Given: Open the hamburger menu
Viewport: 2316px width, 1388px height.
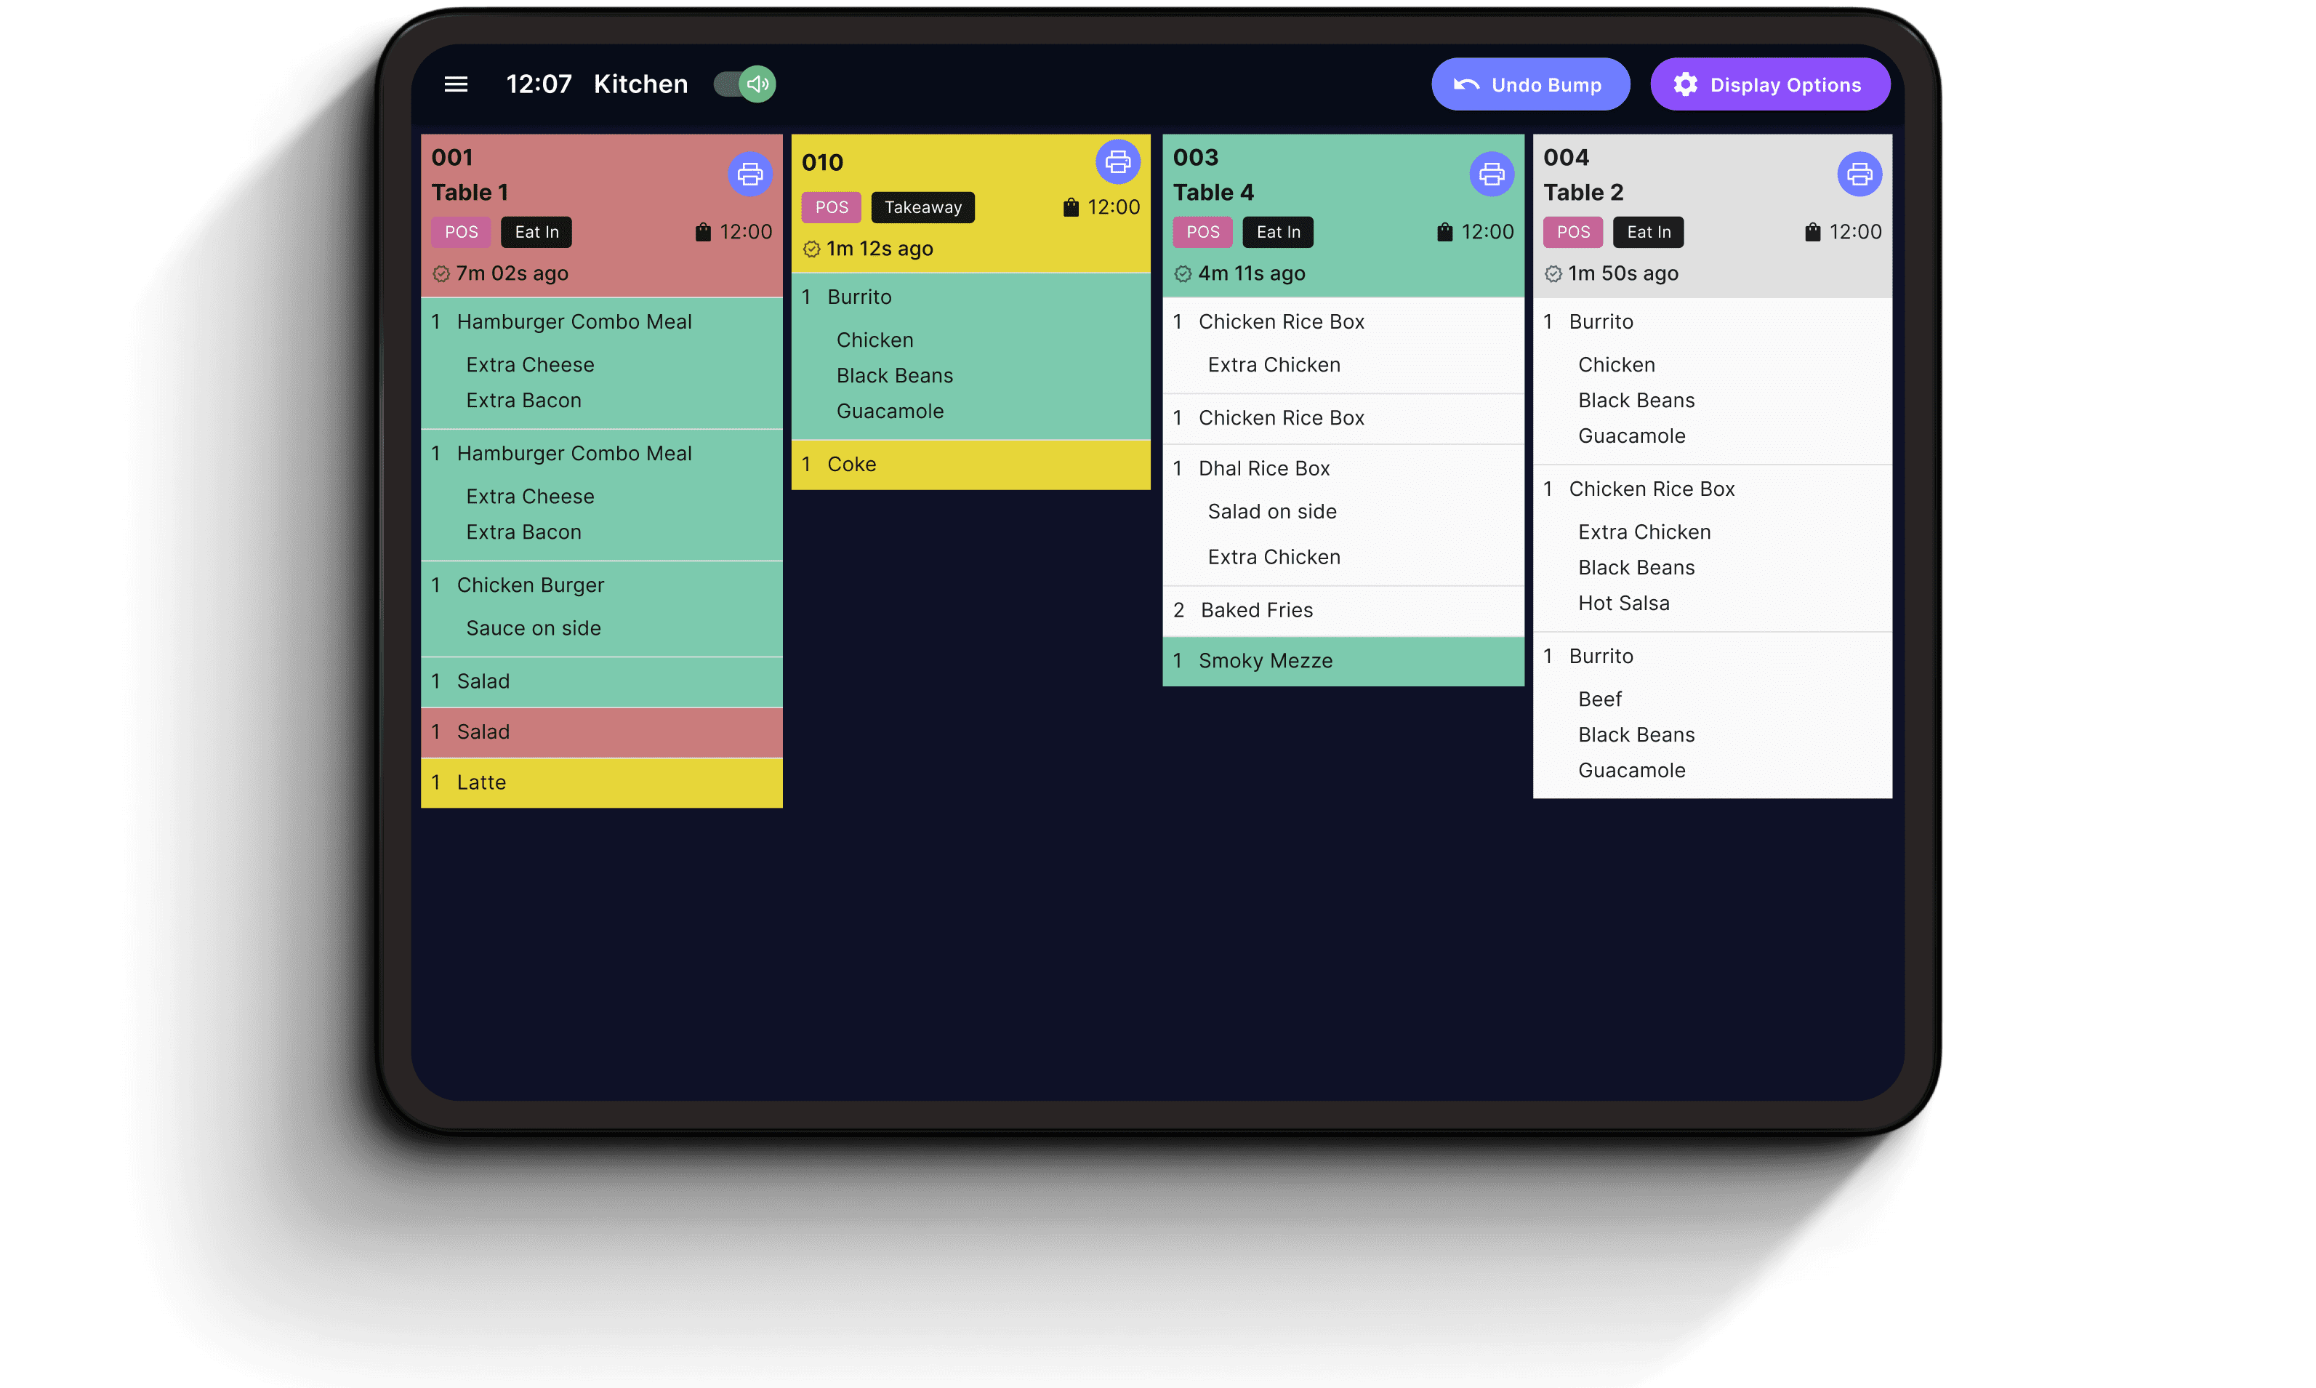Looking at the screenshot, I should pyautogui.click(x=455, y=84).
